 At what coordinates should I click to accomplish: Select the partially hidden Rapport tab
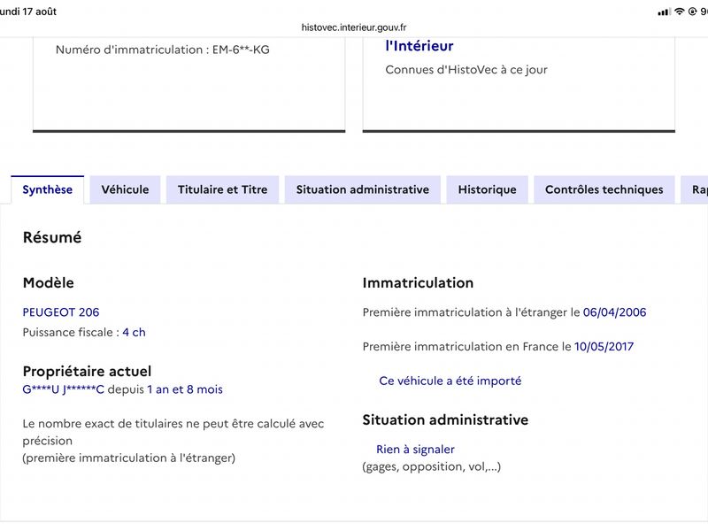tap(696, 189)
